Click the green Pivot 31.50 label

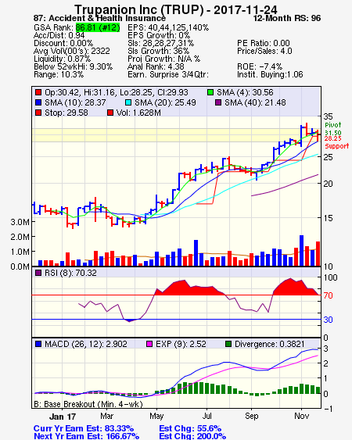pos(333,128)
